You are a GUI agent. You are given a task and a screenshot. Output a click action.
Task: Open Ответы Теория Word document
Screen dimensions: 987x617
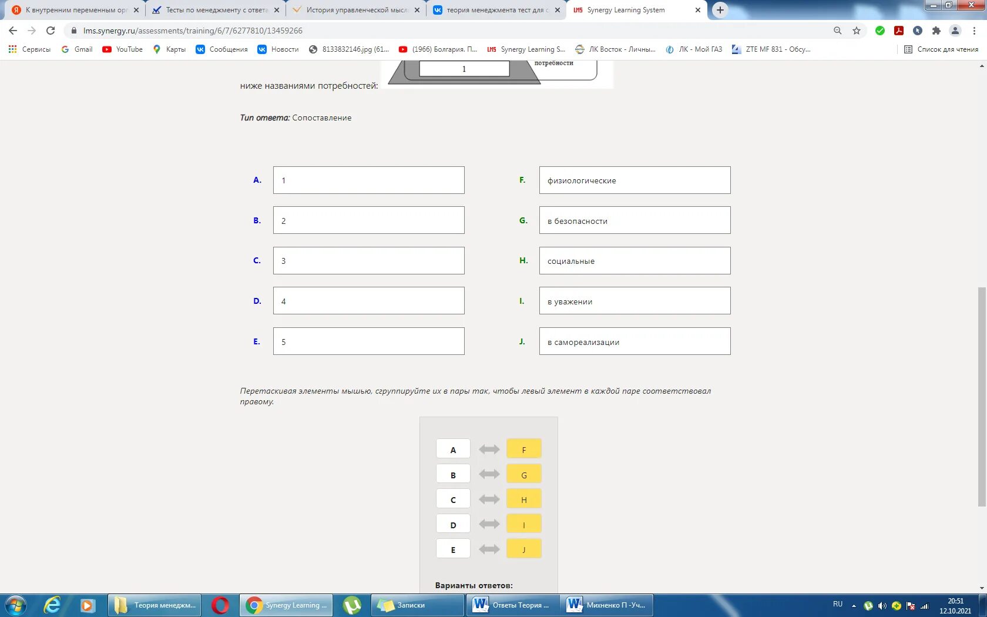coord(513,605)
